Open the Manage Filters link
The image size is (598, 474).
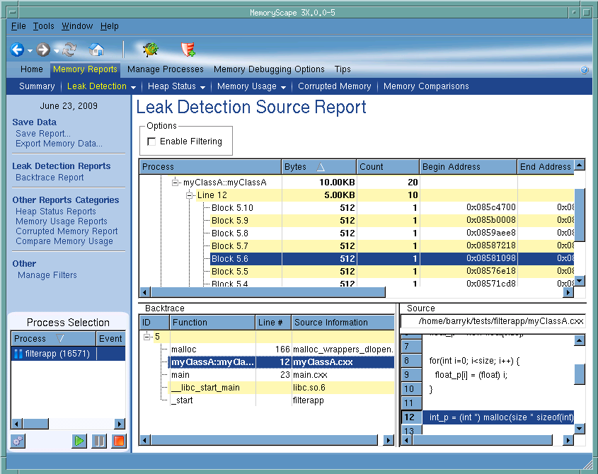pyautogui.click(x=47, y=275)
